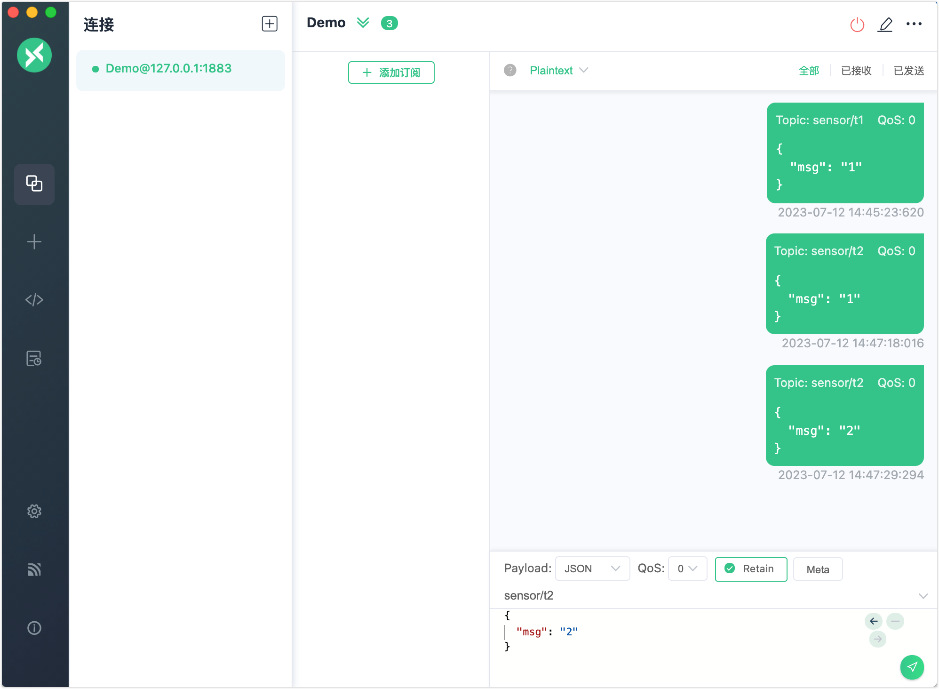Screen dimensions: 939x689
Task: Open Settings gear in sidebar
Action: (x=34, y=511)
